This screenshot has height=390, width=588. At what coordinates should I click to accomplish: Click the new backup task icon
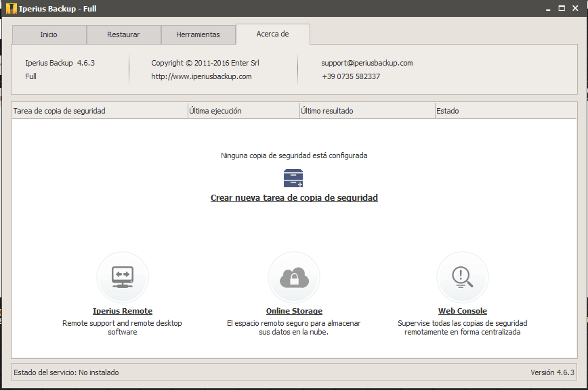tap(293, 178)
